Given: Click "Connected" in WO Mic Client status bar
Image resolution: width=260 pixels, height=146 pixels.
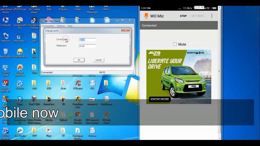Looking at the screenshot, I should coord(47,73).
